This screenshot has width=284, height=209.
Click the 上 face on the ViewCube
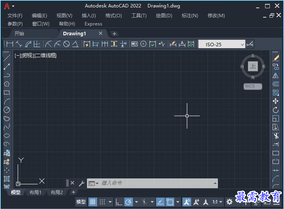tap(253, 66)
